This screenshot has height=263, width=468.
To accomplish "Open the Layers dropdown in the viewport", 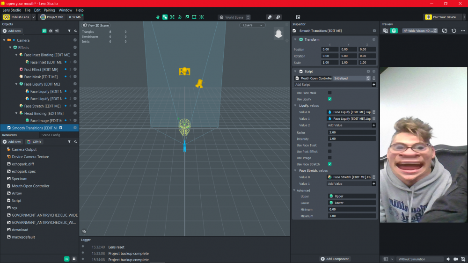I will tap(252, 25).
